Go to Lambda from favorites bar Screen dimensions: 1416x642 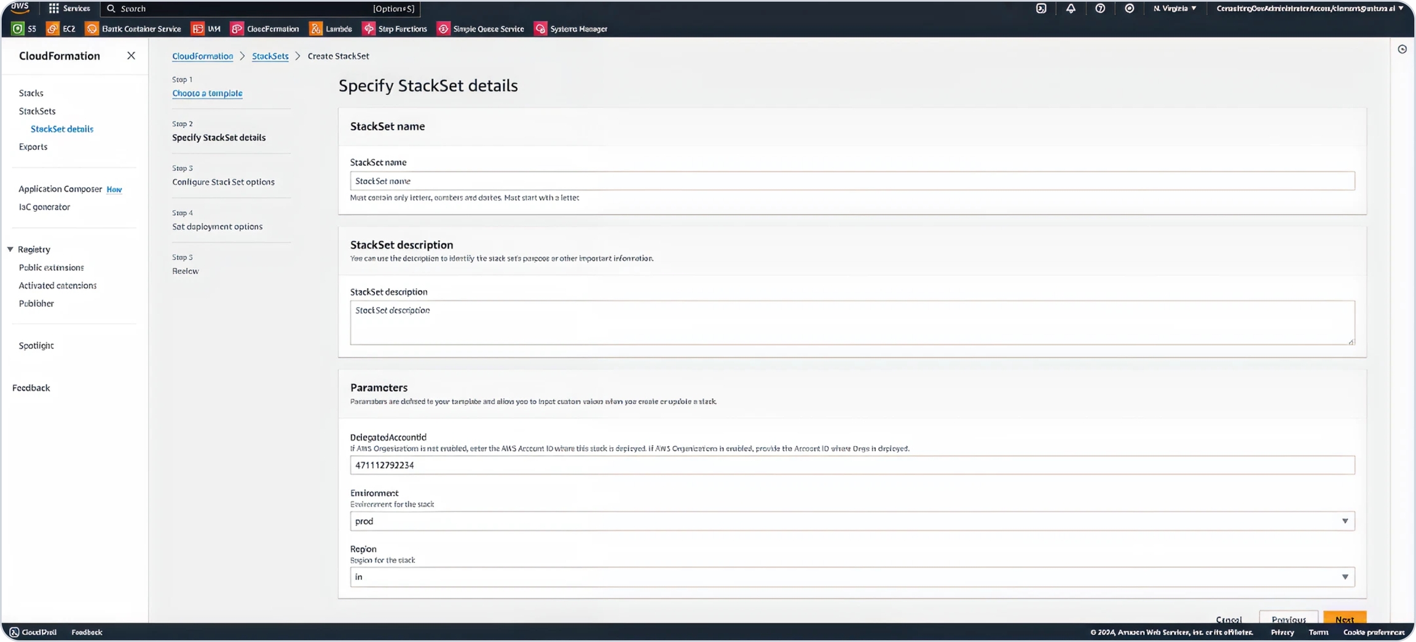pos(331,29)
